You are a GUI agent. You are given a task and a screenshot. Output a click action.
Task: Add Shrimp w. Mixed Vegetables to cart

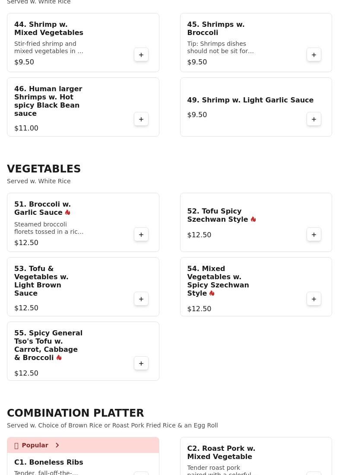coord(141,55)
